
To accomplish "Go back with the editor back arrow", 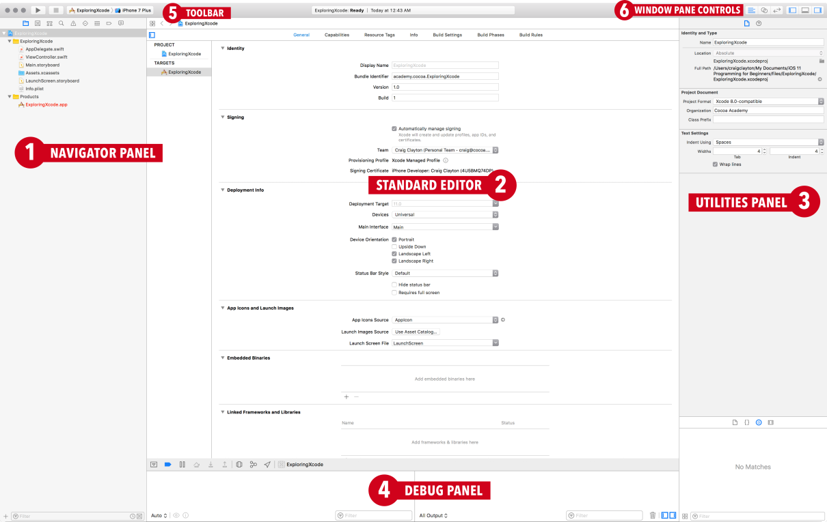I will (x=162, y=23).
